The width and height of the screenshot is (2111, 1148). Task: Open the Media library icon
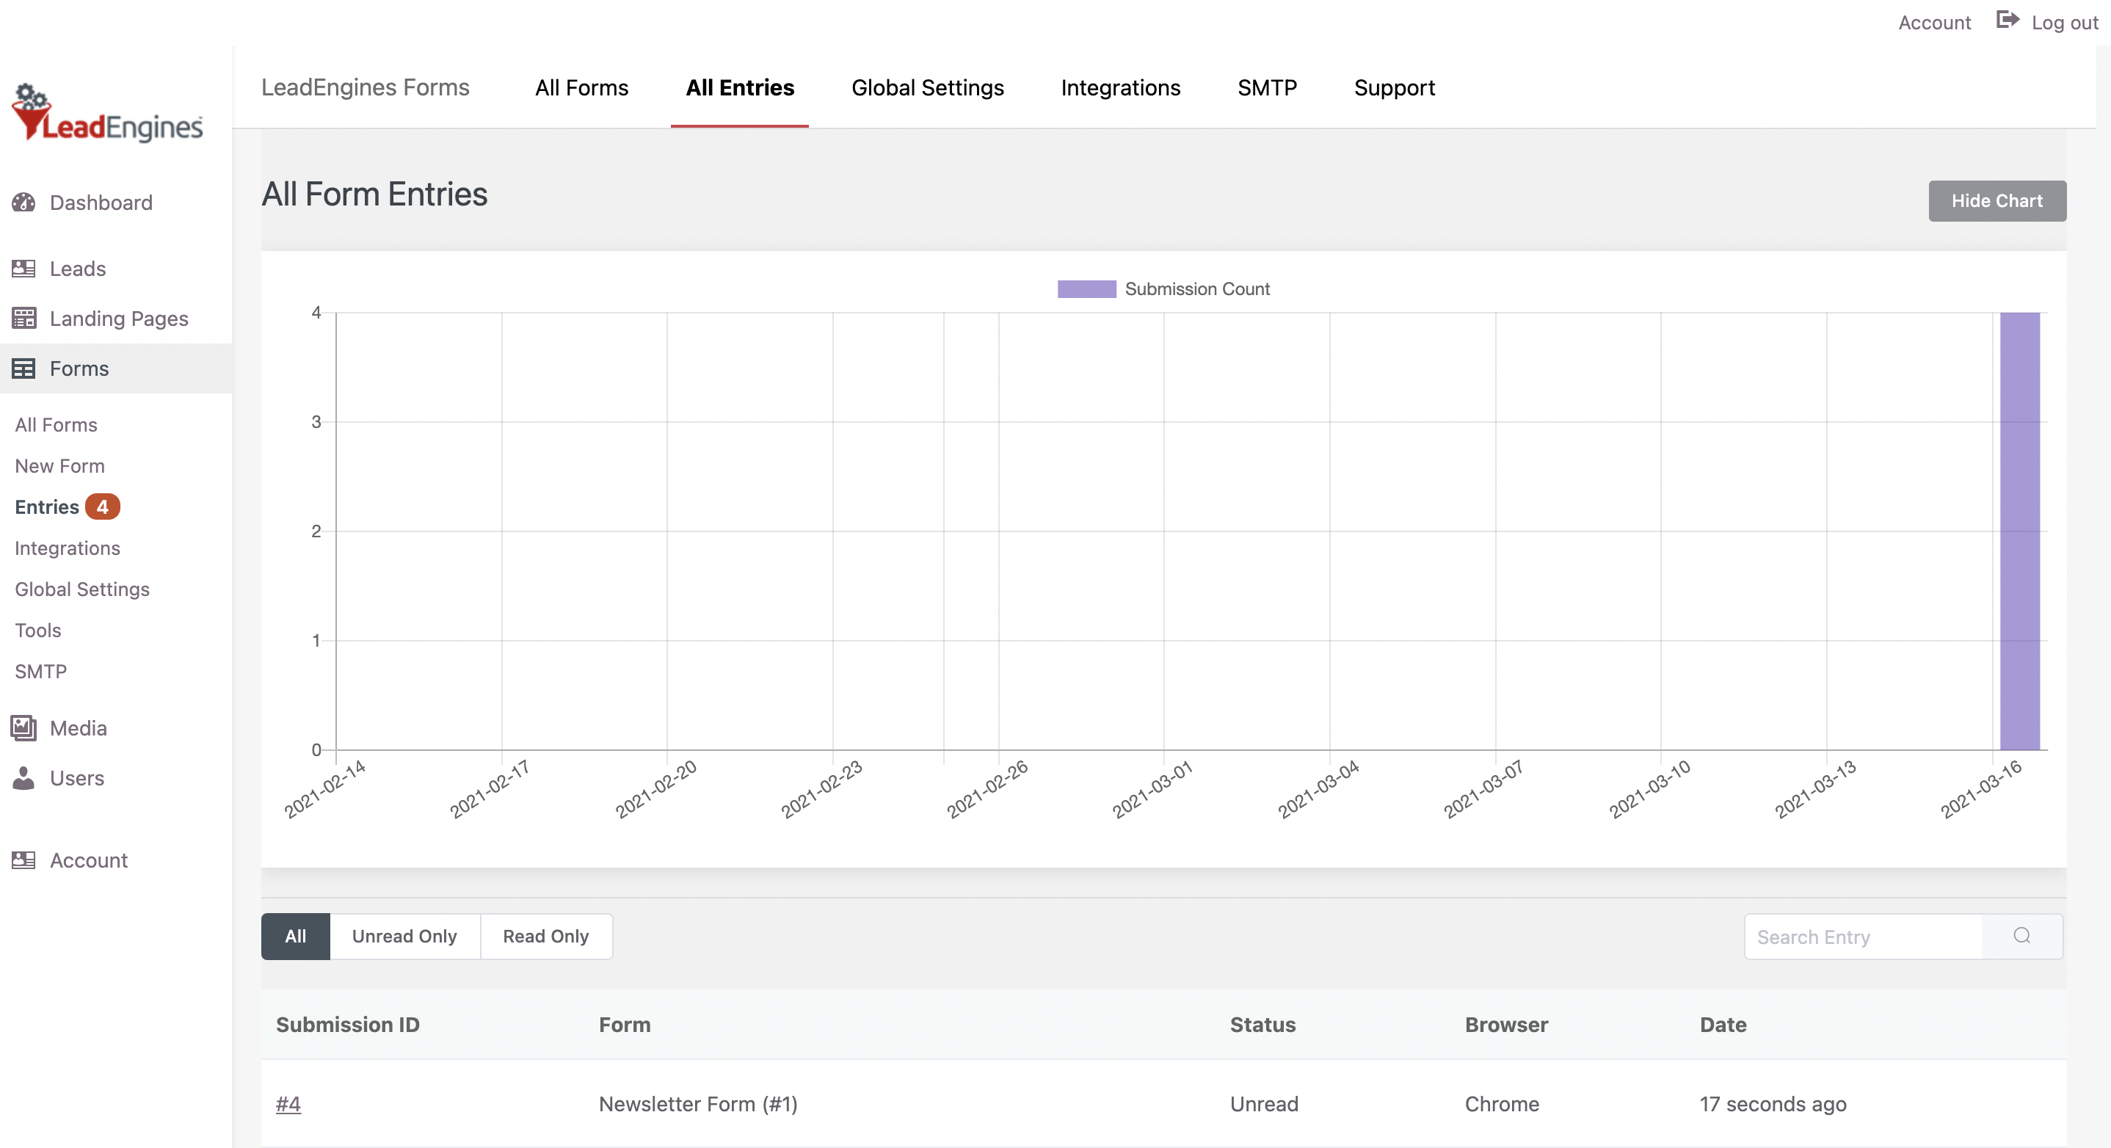(x=22, y=727)
